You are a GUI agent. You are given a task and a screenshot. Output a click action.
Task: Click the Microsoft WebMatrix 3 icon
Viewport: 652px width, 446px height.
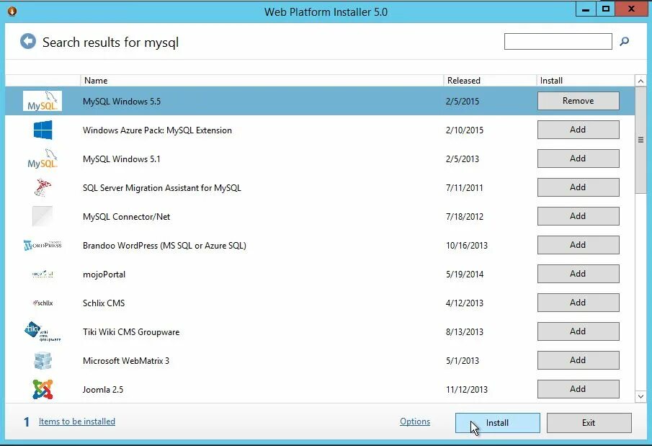(43, 360)
